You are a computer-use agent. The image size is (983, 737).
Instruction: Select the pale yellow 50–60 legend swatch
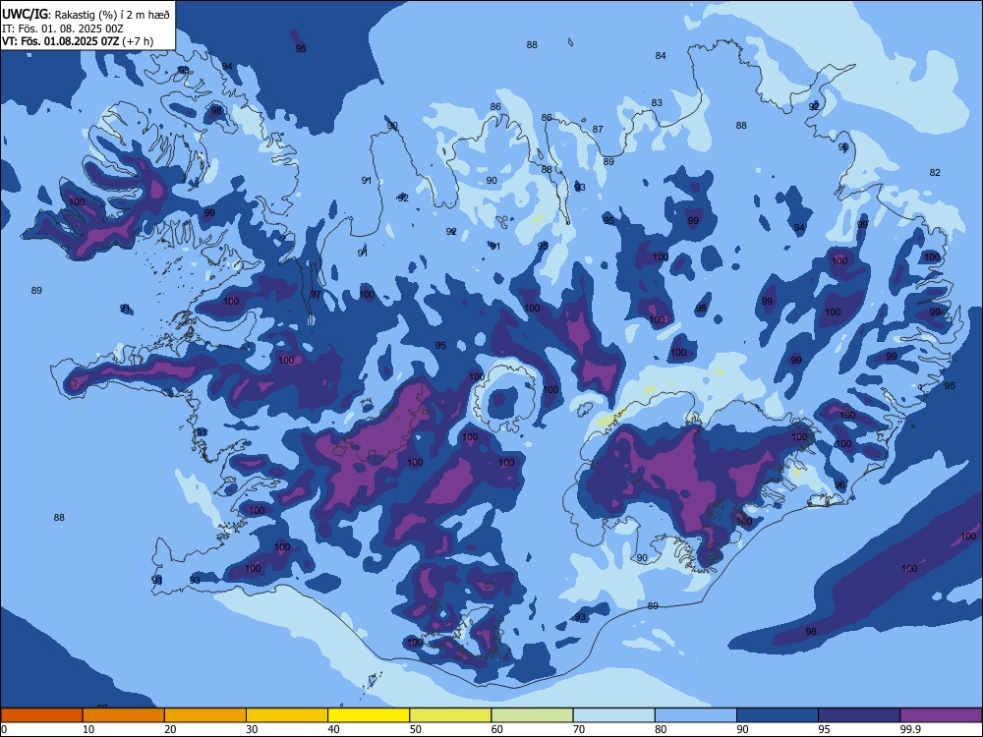point(451,715)
